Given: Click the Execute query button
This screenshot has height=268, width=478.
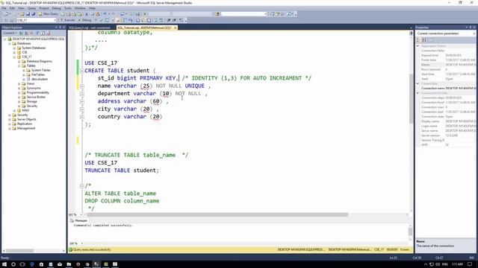Looking at the screenshot, I should tap(67, 20).
